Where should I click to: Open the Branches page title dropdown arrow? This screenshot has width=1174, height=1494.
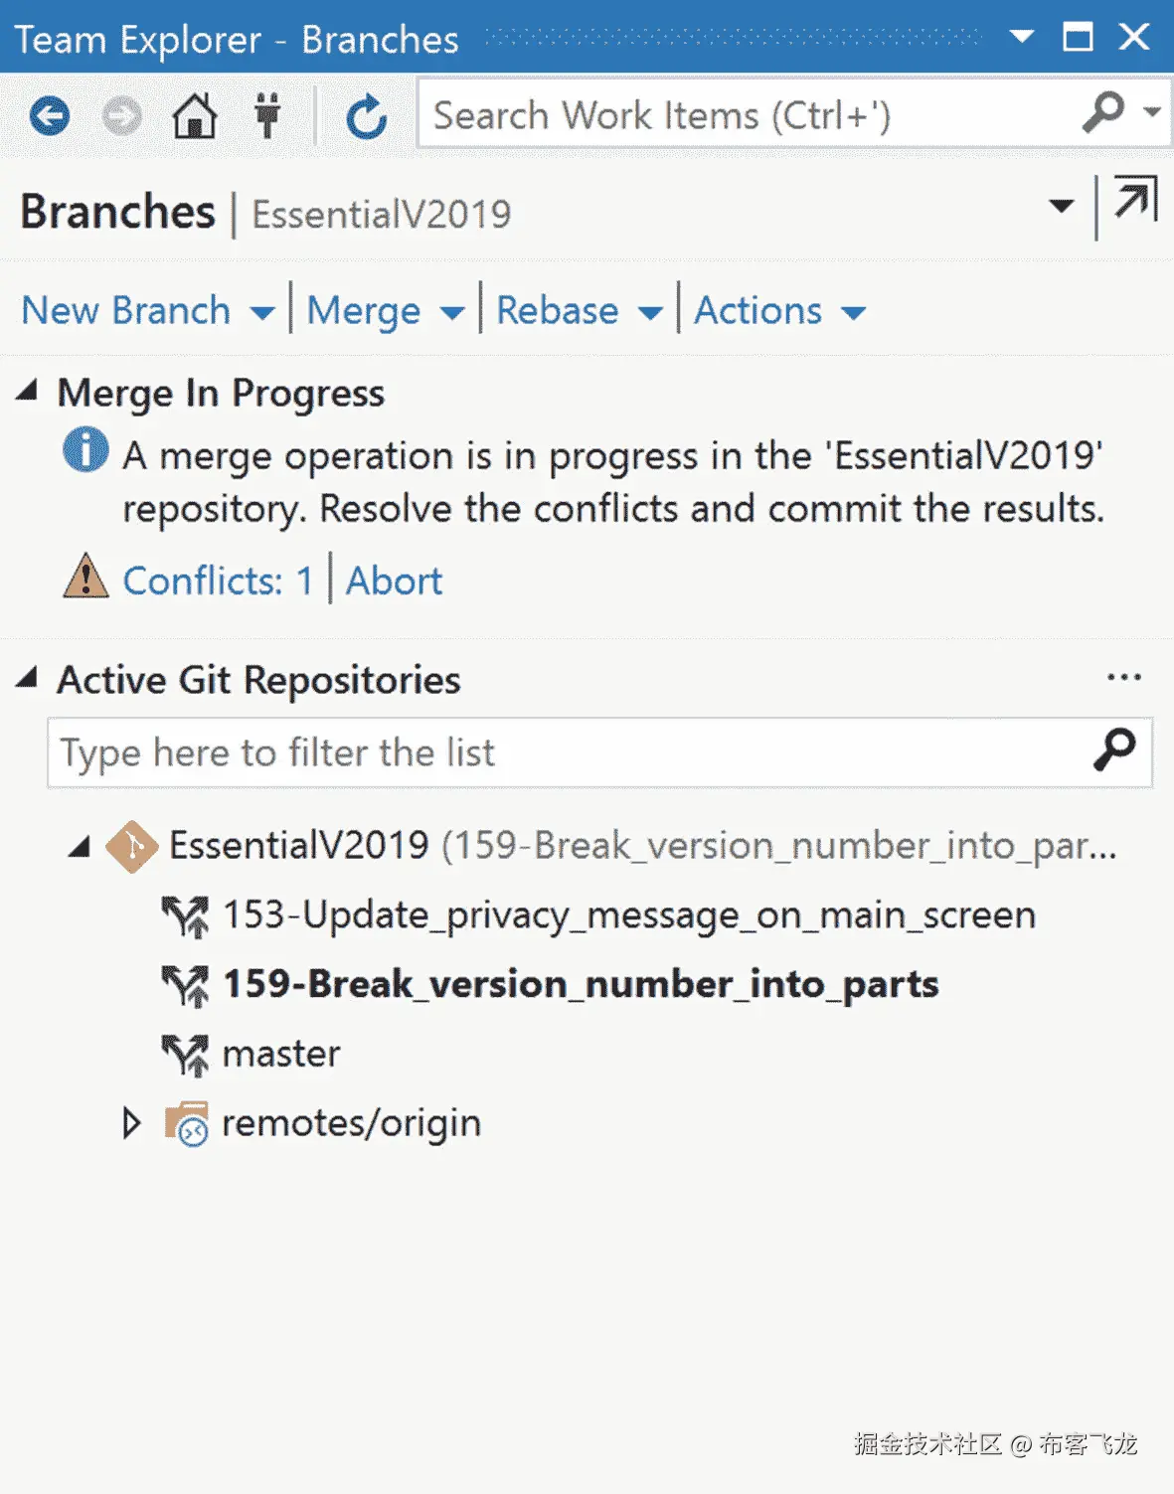(x=1061, y=206)
